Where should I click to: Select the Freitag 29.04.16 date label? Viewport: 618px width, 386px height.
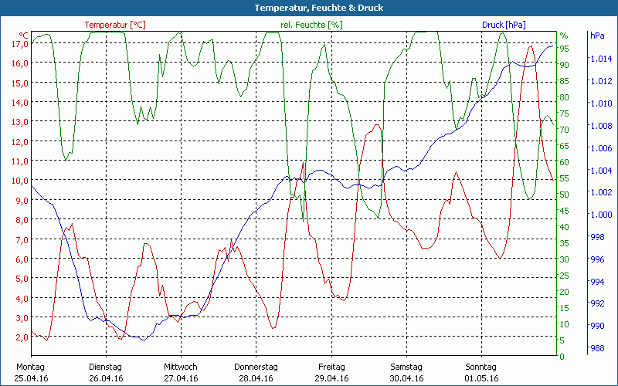click(x=331, y=372)
